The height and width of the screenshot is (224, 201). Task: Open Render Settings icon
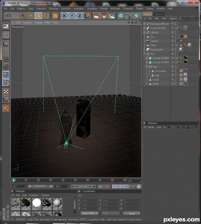[112, 16]
